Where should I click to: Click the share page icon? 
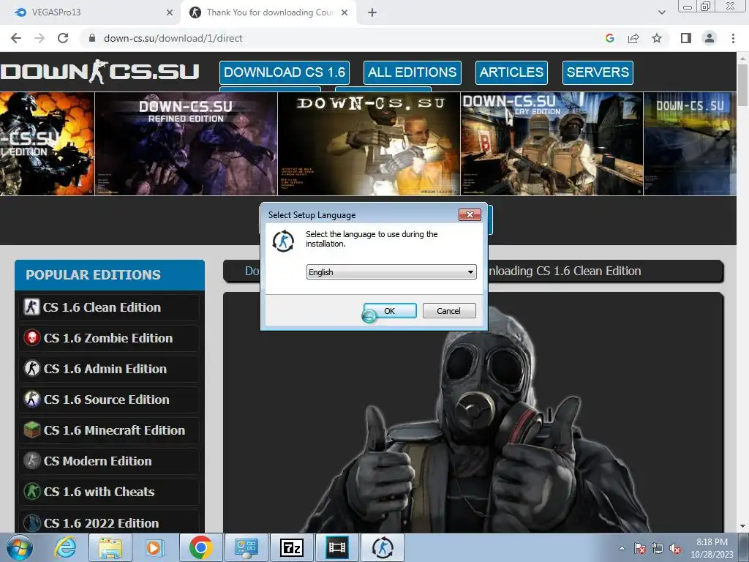633,38
